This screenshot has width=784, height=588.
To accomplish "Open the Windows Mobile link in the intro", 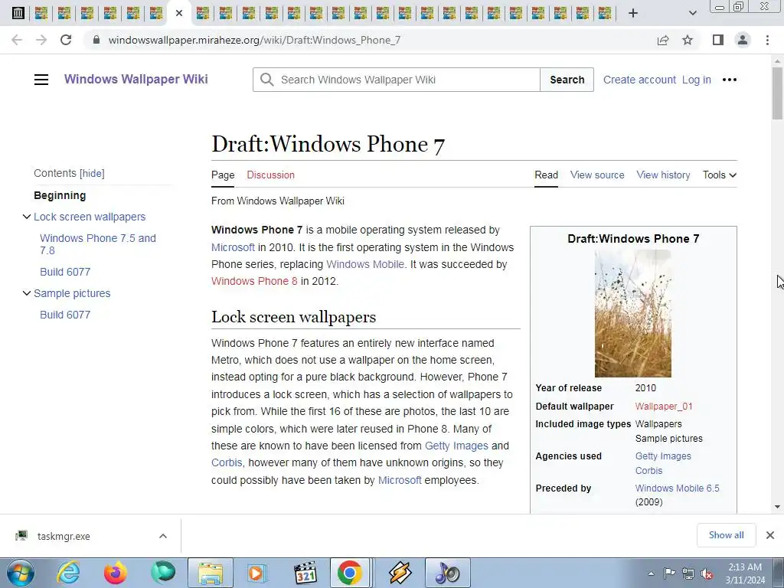I will pos(365,264).
